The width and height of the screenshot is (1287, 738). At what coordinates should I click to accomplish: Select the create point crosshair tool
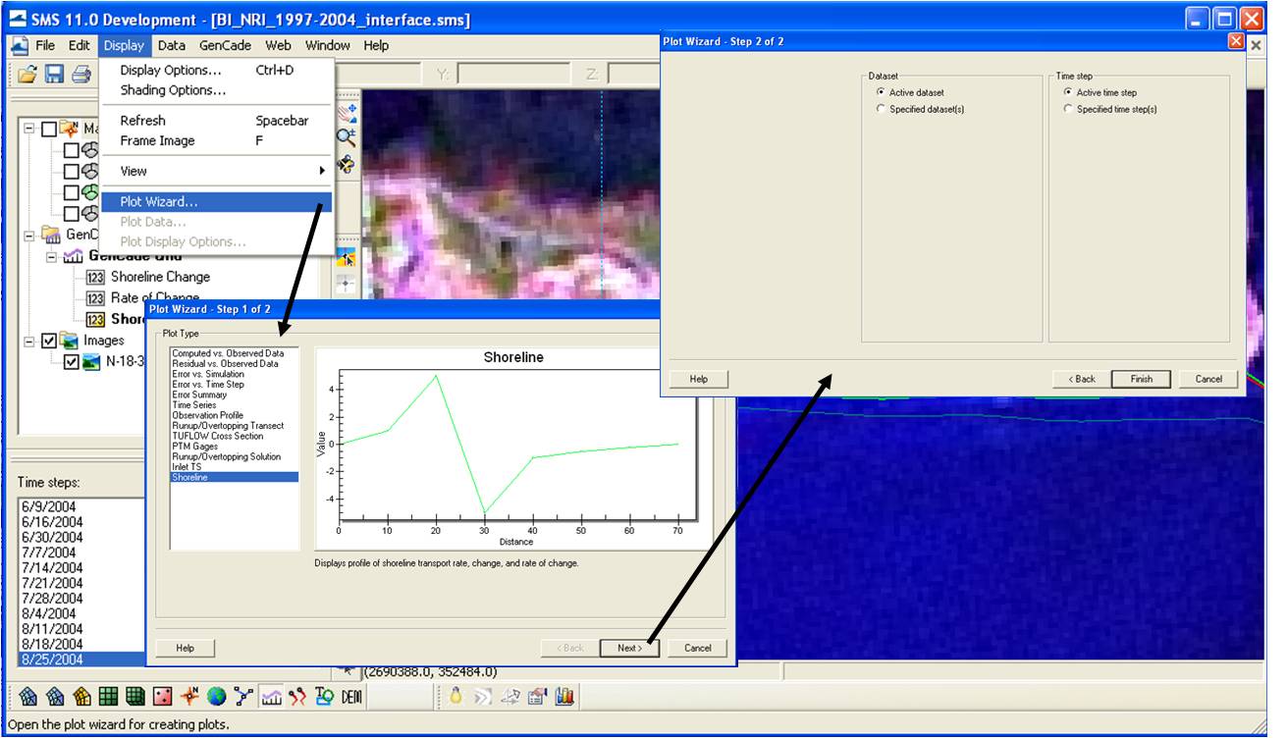(347, 284)
